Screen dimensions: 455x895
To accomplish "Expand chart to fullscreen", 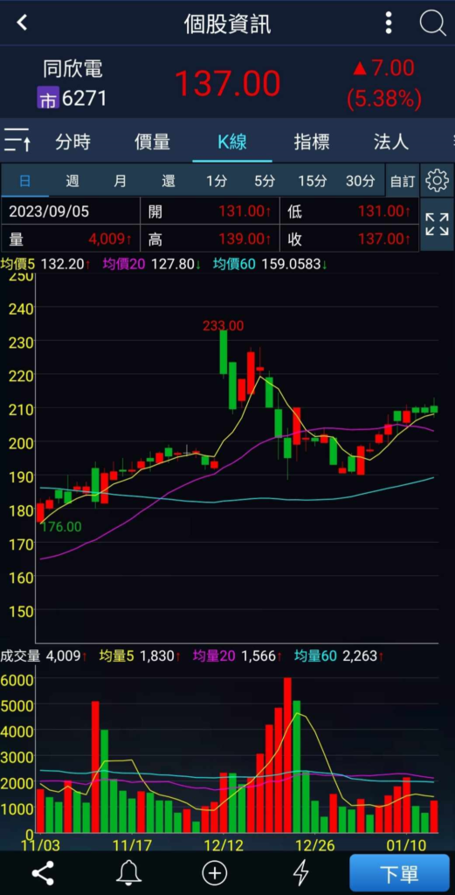I will click(x=438, y=225).
